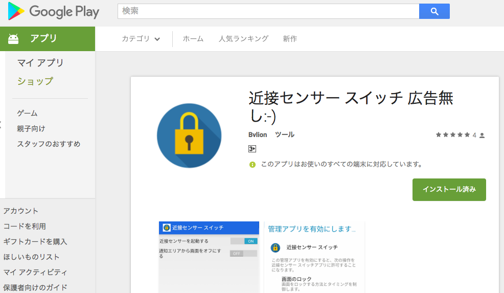Viewport: 504px width, 293px height.
Task: Open 保護者向けのガイド link
Action: [35, 287]
